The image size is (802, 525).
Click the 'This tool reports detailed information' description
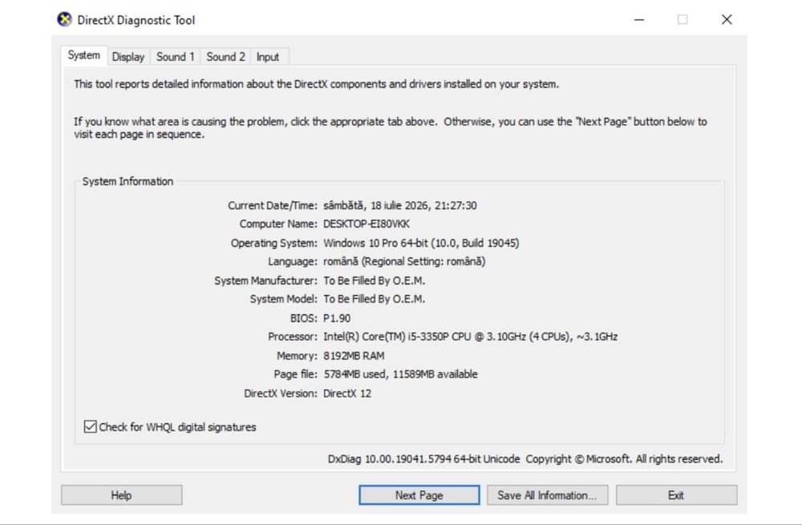click(316, 84)
